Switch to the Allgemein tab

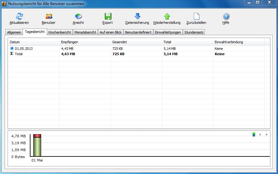pos(14,32)
